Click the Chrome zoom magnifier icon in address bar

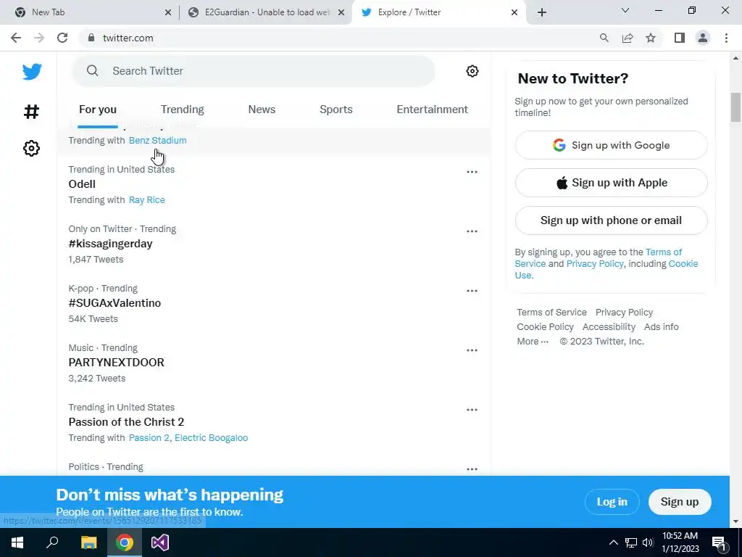(604, 38)
